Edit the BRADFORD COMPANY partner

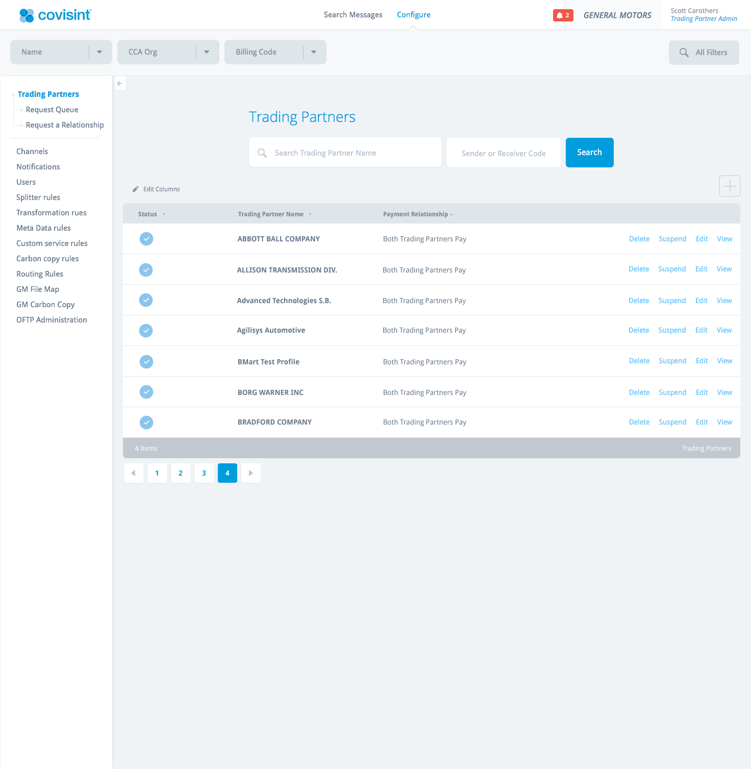click(x=702, y=422)
